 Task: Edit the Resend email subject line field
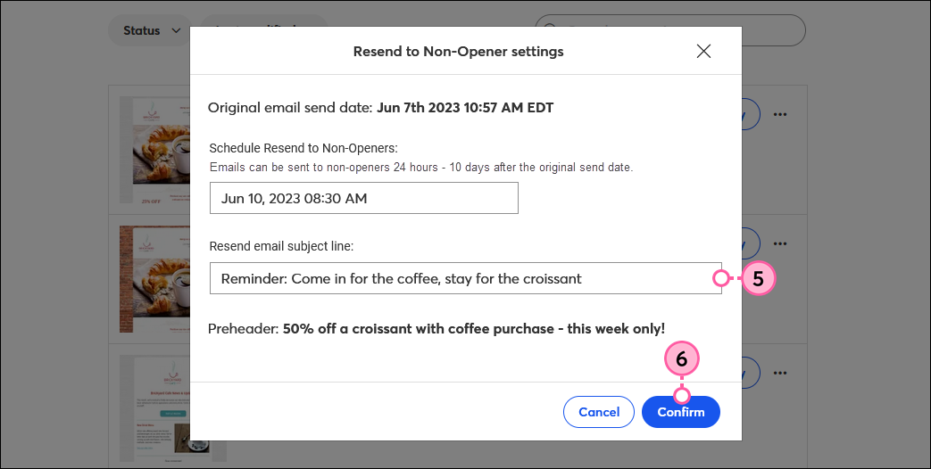pos(466,279)
